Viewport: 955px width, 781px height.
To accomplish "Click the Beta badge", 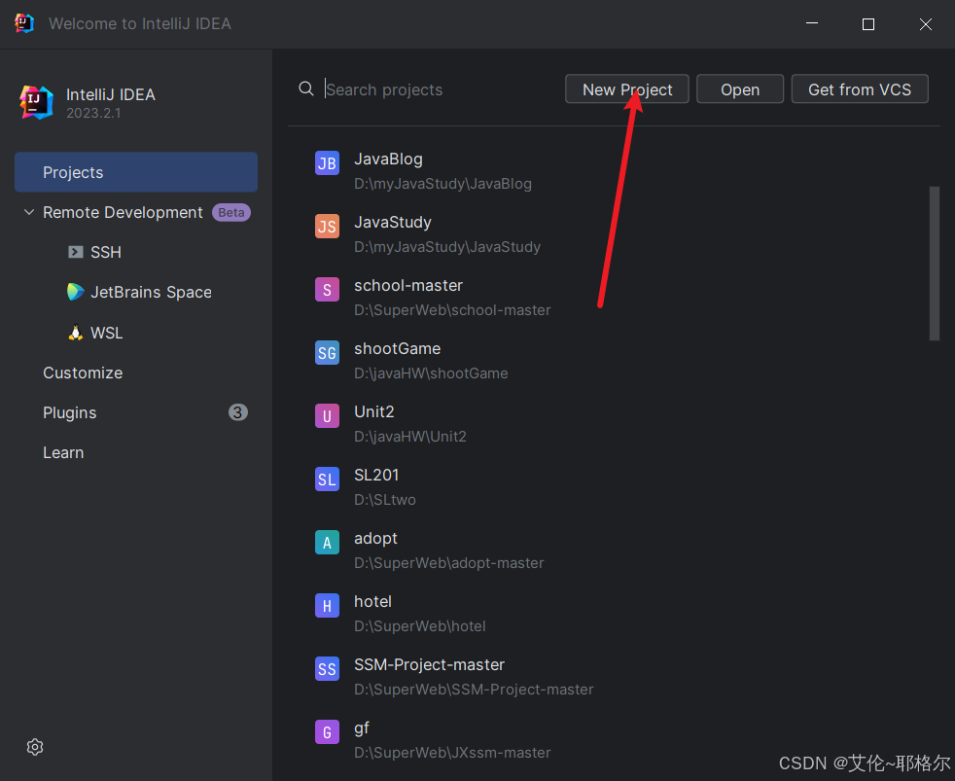I will (x=231, y=212).
